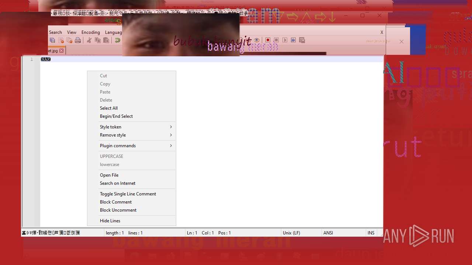472x265 pixels.
Task: Open the View menu
Action: pos(72,32)
